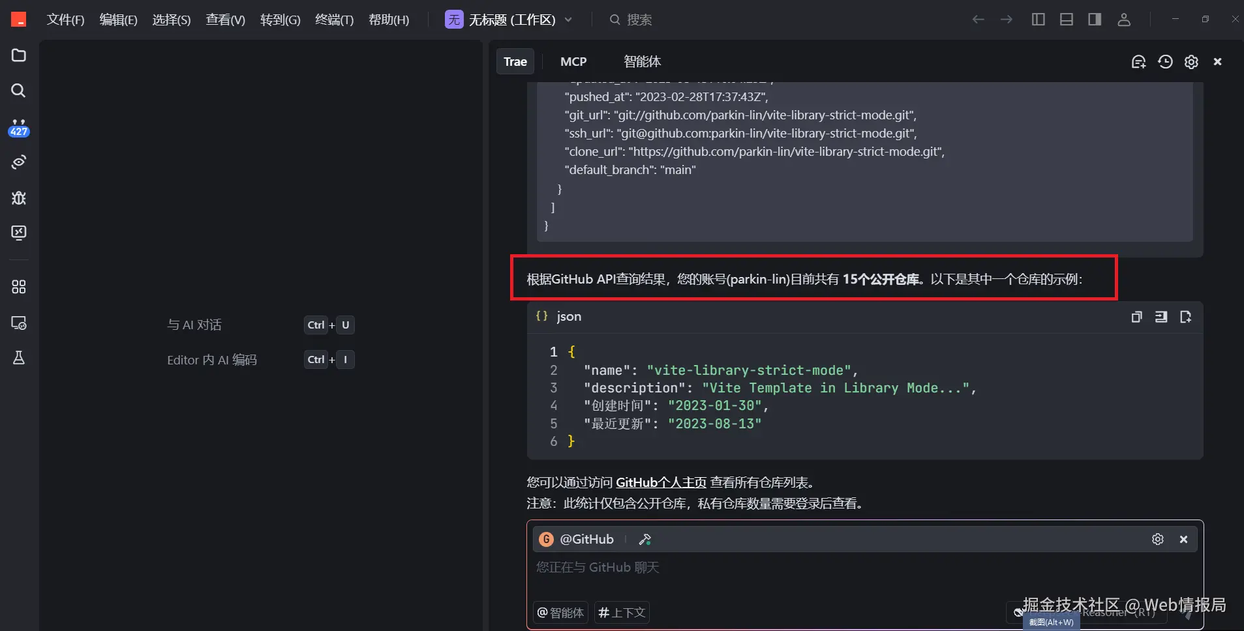The width and height of the screenshot is (1244, 631).
Task: Click the @智能体 agent button
Action: coord(559,612)
